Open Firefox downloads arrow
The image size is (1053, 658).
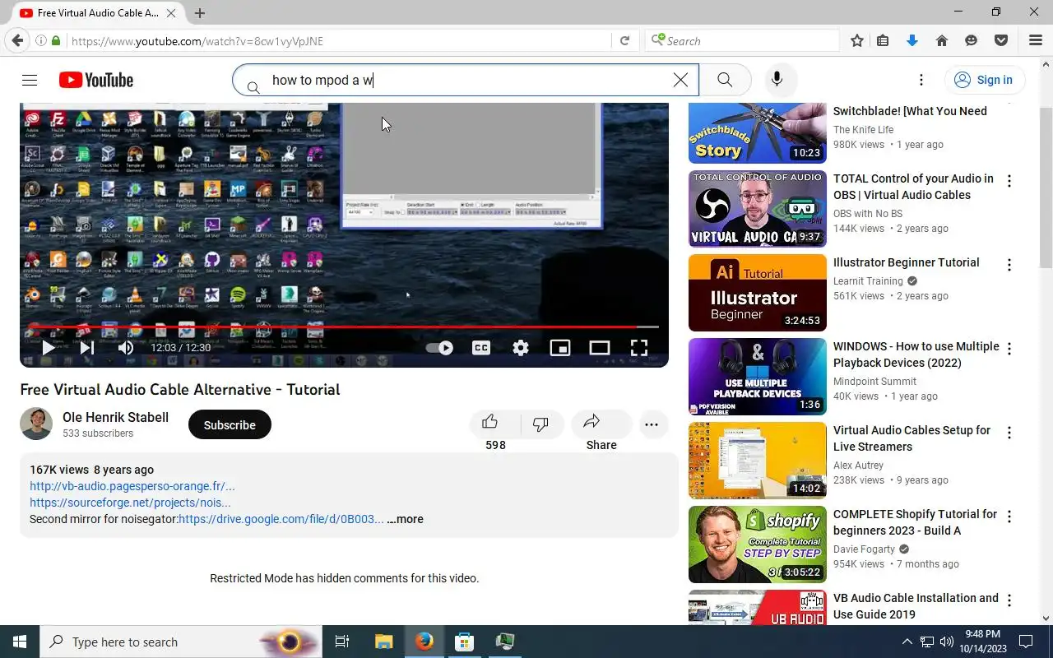point(912,40)
